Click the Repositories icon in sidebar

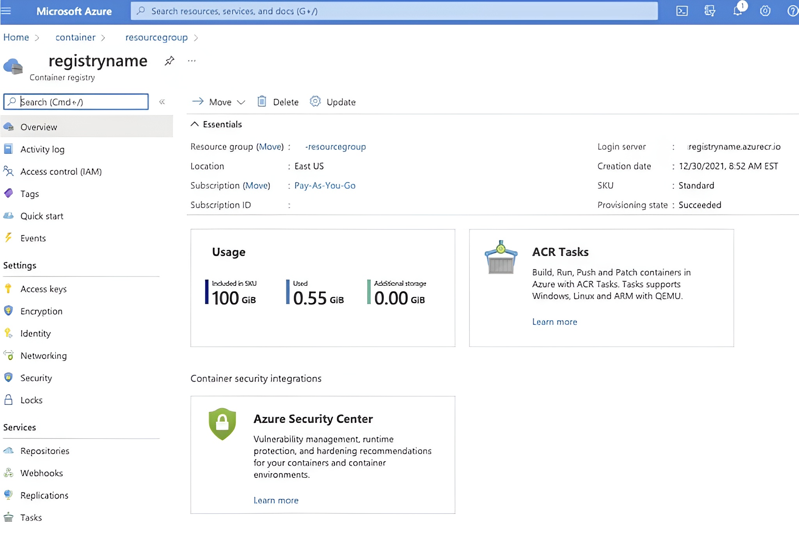(9, 450)
